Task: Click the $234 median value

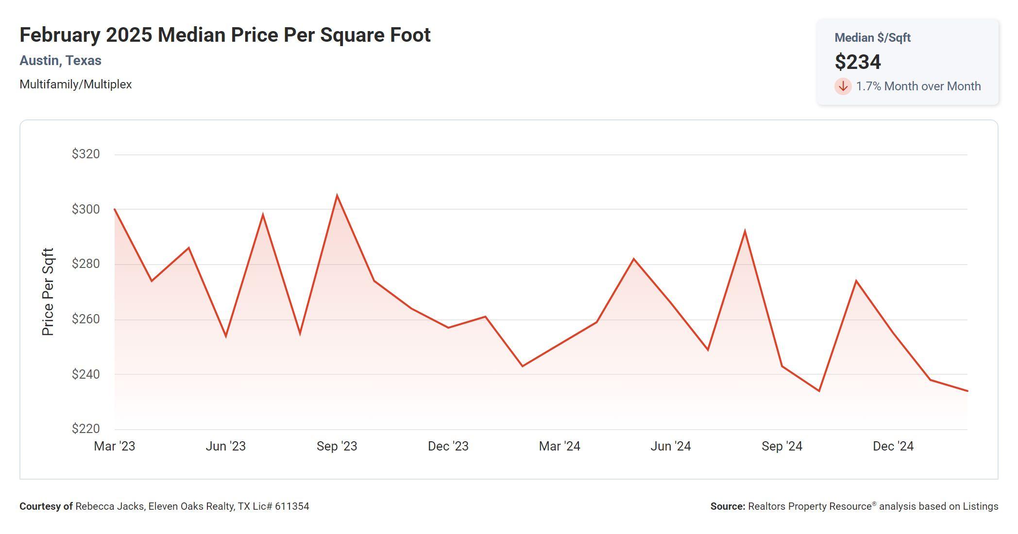Action: point(857,62)
